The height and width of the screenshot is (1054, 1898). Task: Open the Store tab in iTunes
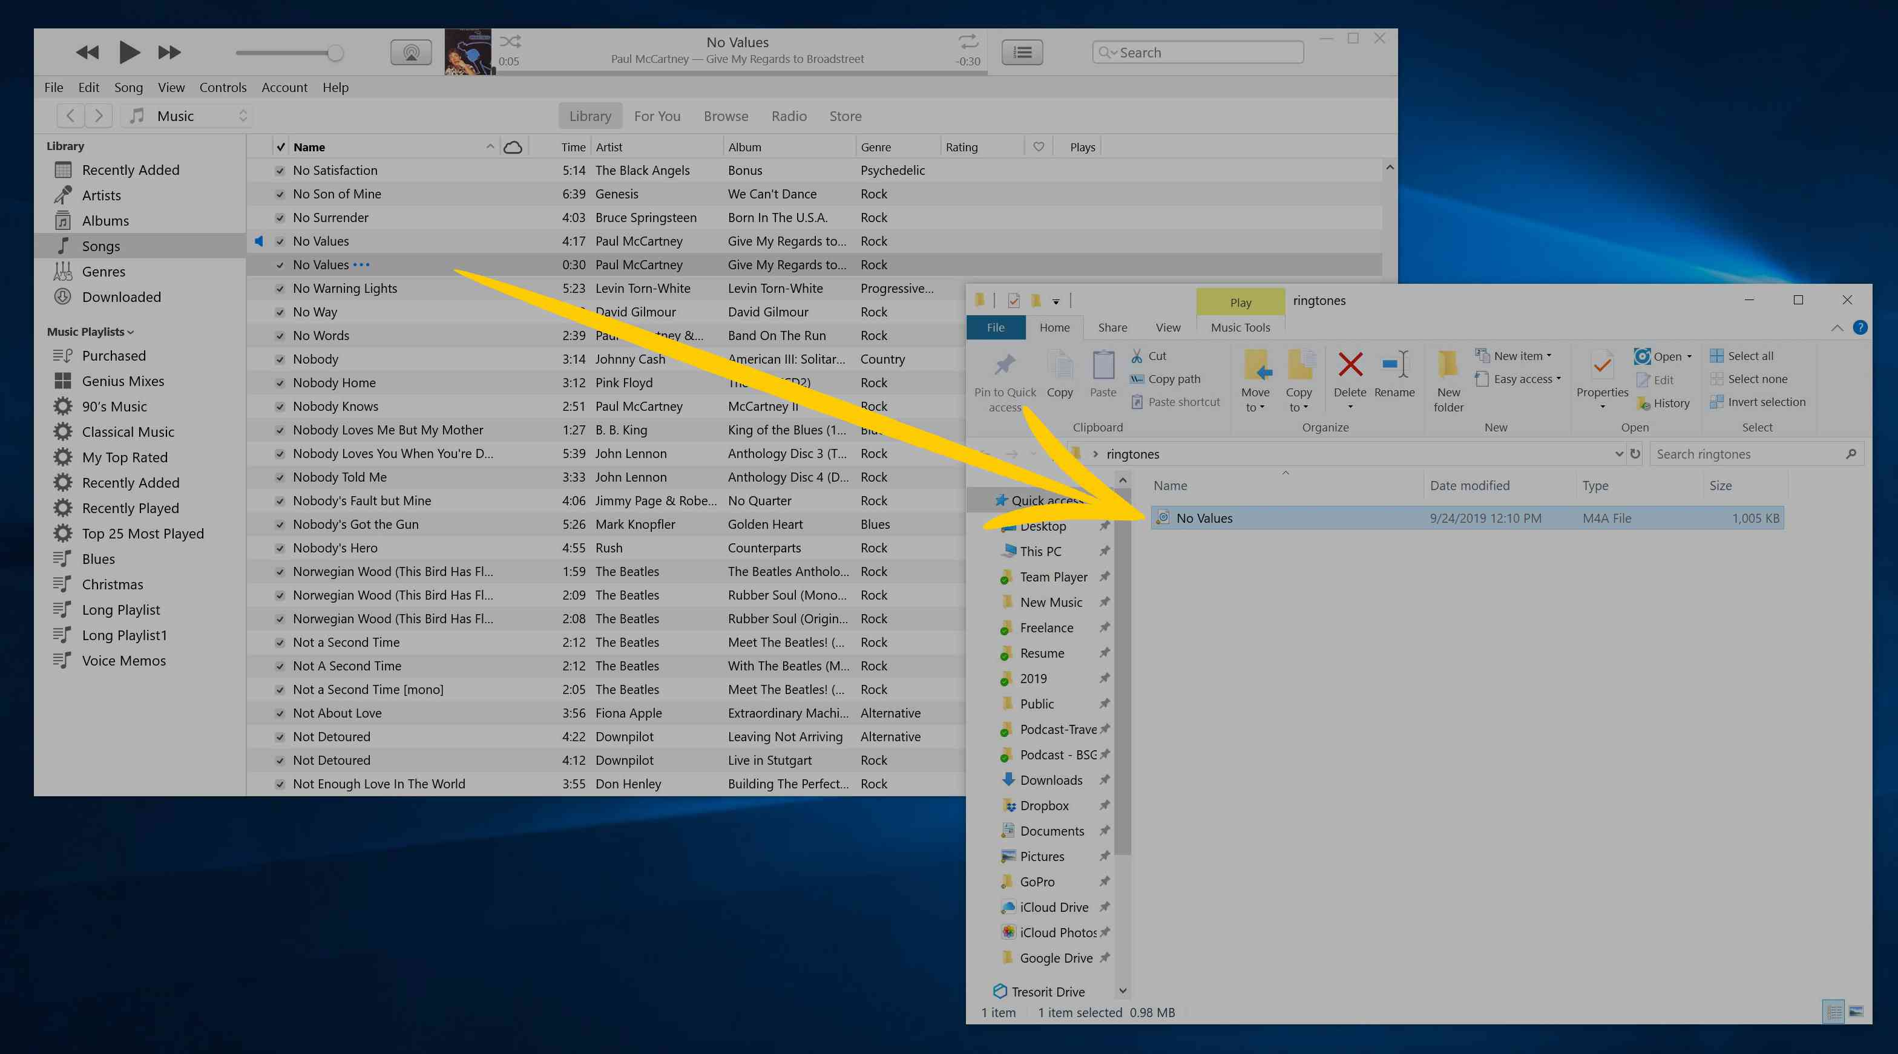(x=844, y=116)
